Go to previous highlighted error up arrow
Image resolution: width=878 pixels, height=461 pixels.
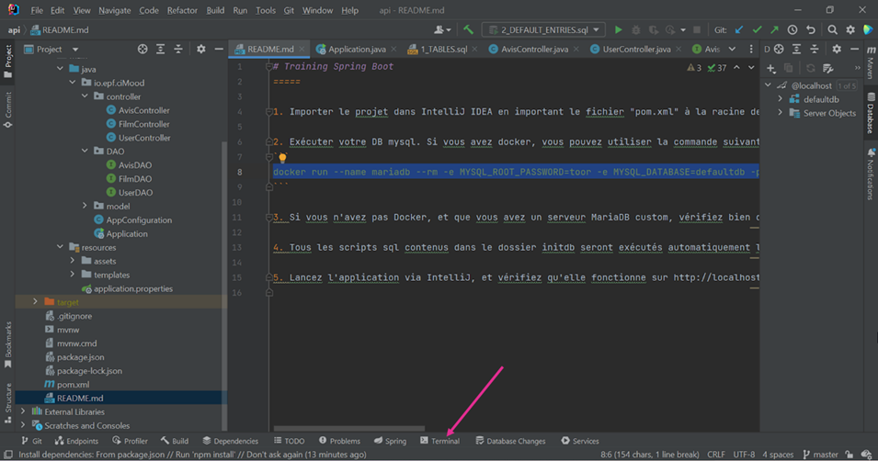[737, 68]
